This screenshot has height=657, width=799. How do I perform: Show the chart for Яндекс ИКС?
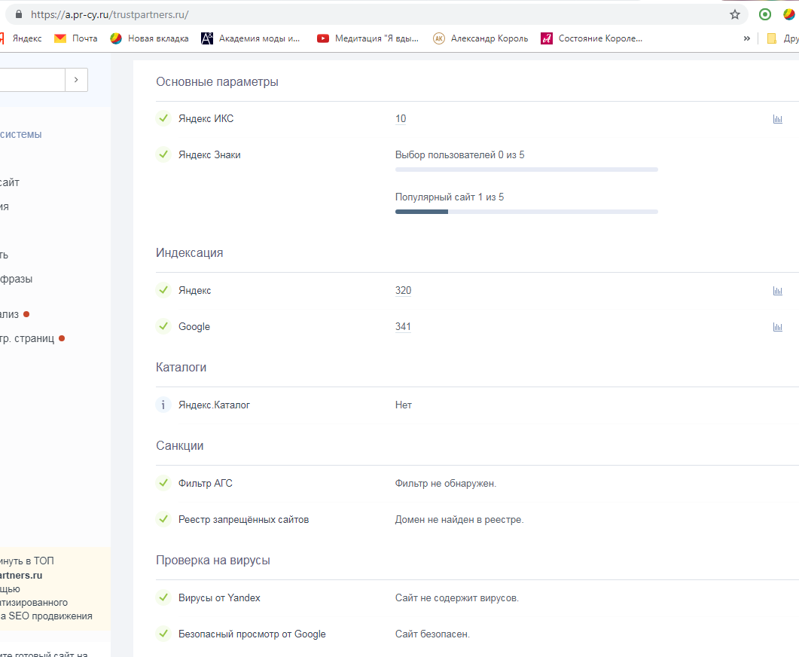[778, 119]
